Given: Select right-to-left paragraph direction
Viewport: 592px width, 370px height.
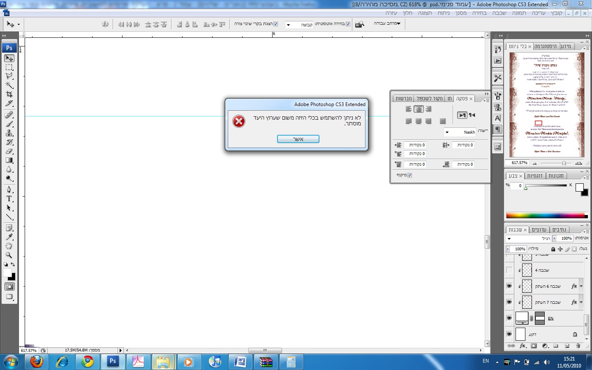Looking at the screenshot, I should [472, 115].
